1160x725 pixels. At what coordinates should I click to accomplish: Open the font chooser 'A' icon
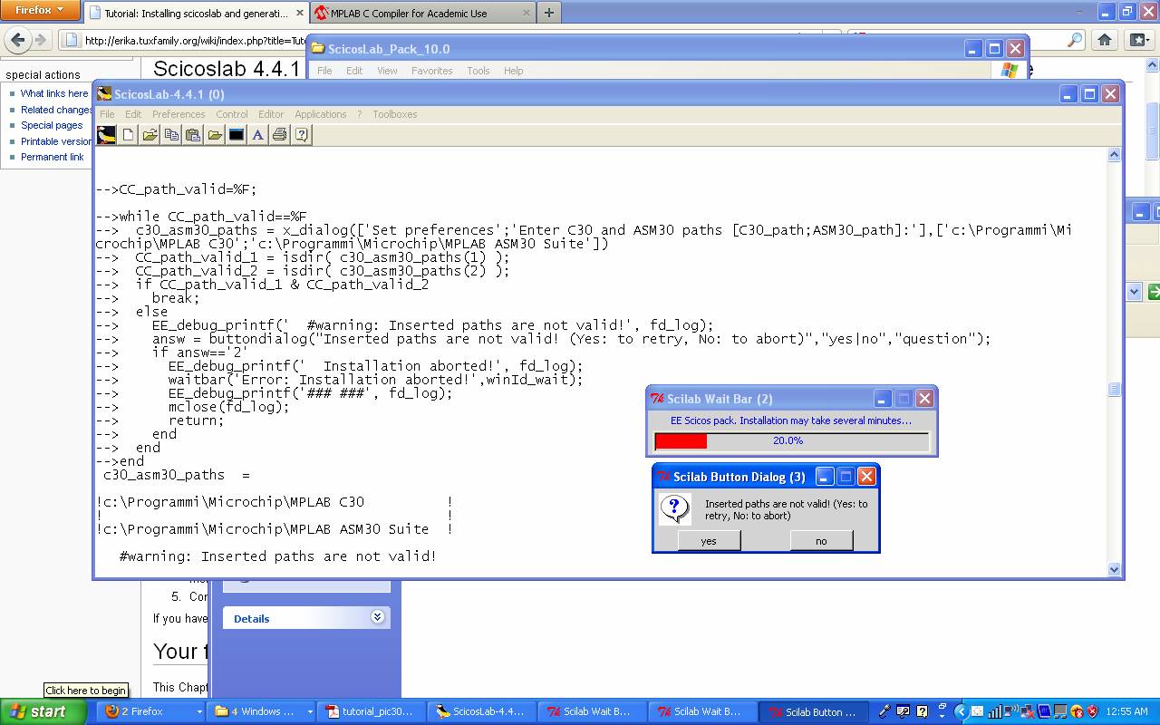coord(258,135)
